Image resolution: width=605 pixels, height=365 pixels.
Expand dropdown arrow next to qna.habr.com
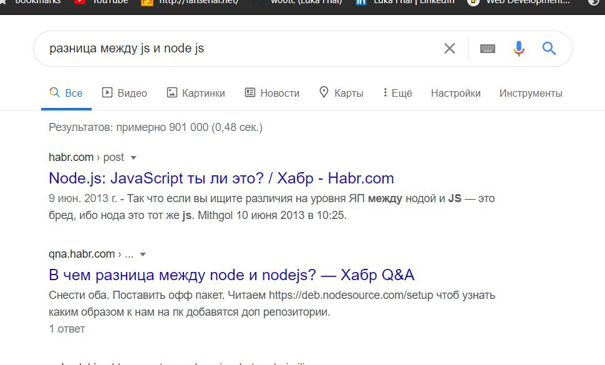tap(143, 255)
